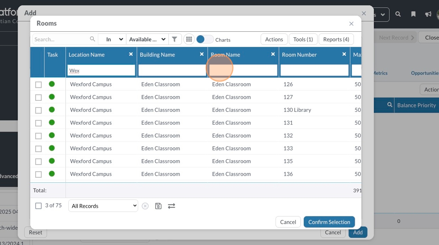Viewport: 439px width, 245px height.
Task: Open the Available view dropdown
Action: pos(147,39)
